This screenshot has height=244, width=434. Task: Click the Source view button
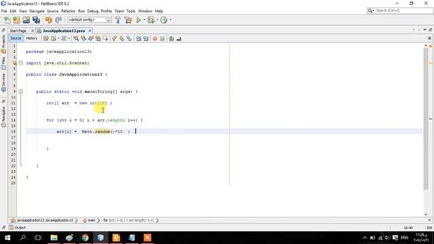[x=16, y=38]
